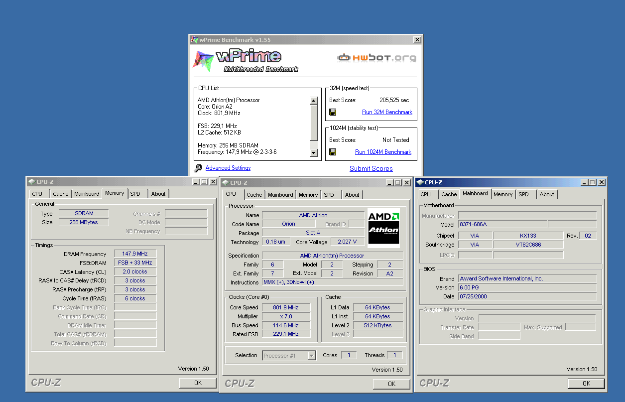Open Cache tab in middle CPU-Z window
The width and height of the screenshot is (625, 402).
[254, 195]
